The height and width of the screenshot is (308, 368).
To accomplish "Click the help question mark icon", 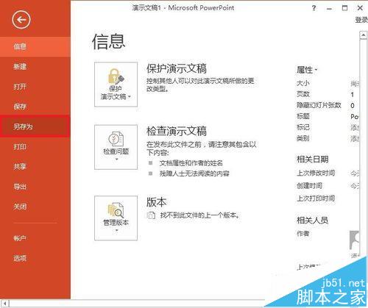I will [x=314, y=8].
